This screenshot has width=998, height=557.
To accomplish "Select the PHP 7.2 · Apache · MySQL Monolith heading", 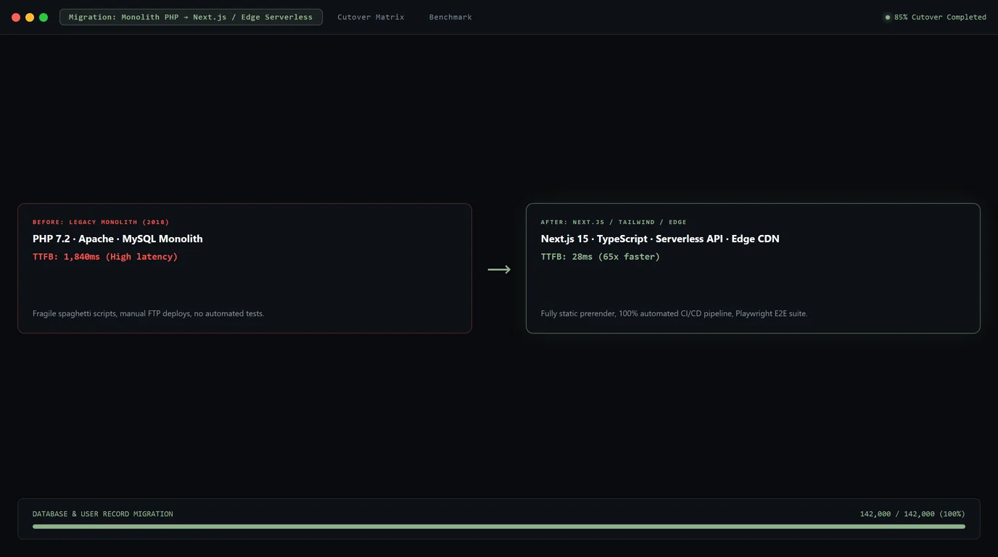I will pyautogui.click(x=117, y=239).
